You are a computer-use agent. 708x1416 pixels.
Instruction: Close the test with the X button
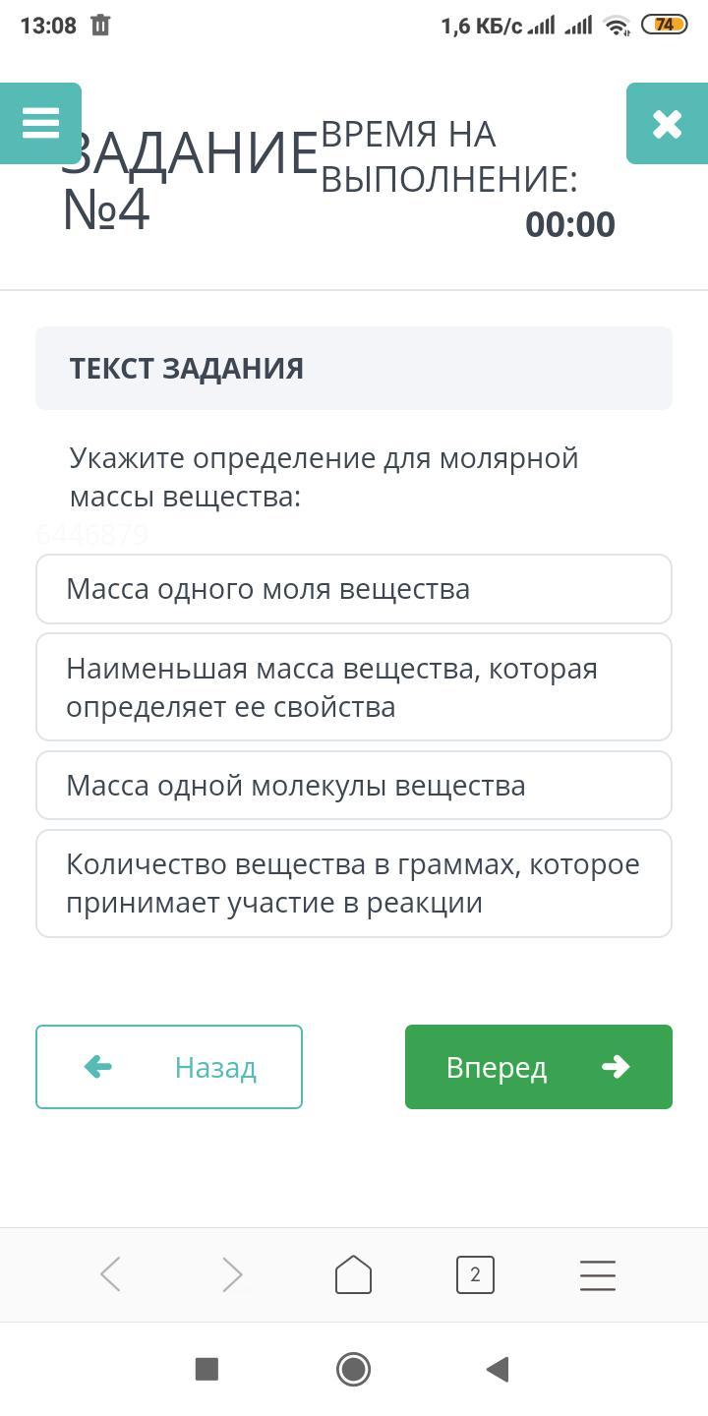(x=667, y=124)
